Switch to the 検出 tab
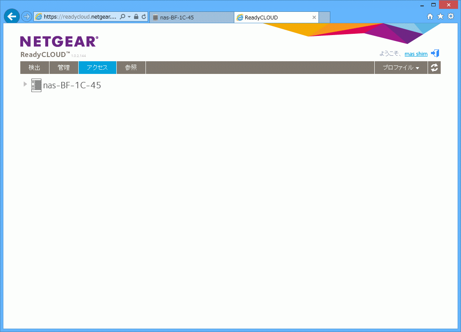 click(x=35, y=68)
